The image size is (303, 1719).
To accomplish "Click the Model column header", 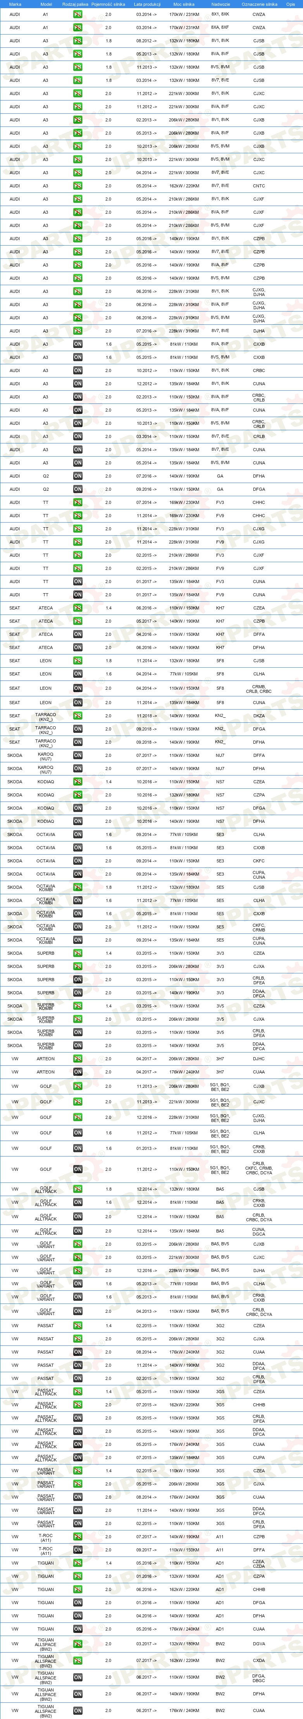I will coord(46,4).
